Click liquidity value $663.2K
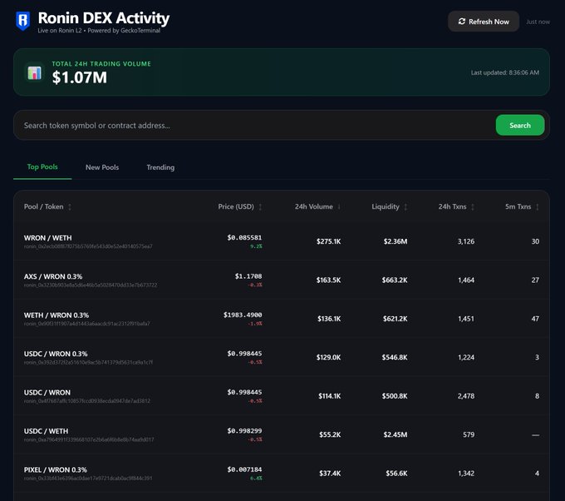The height and width of the screenshot is (501, 565). pyautogui.click(x=395, y=280)
